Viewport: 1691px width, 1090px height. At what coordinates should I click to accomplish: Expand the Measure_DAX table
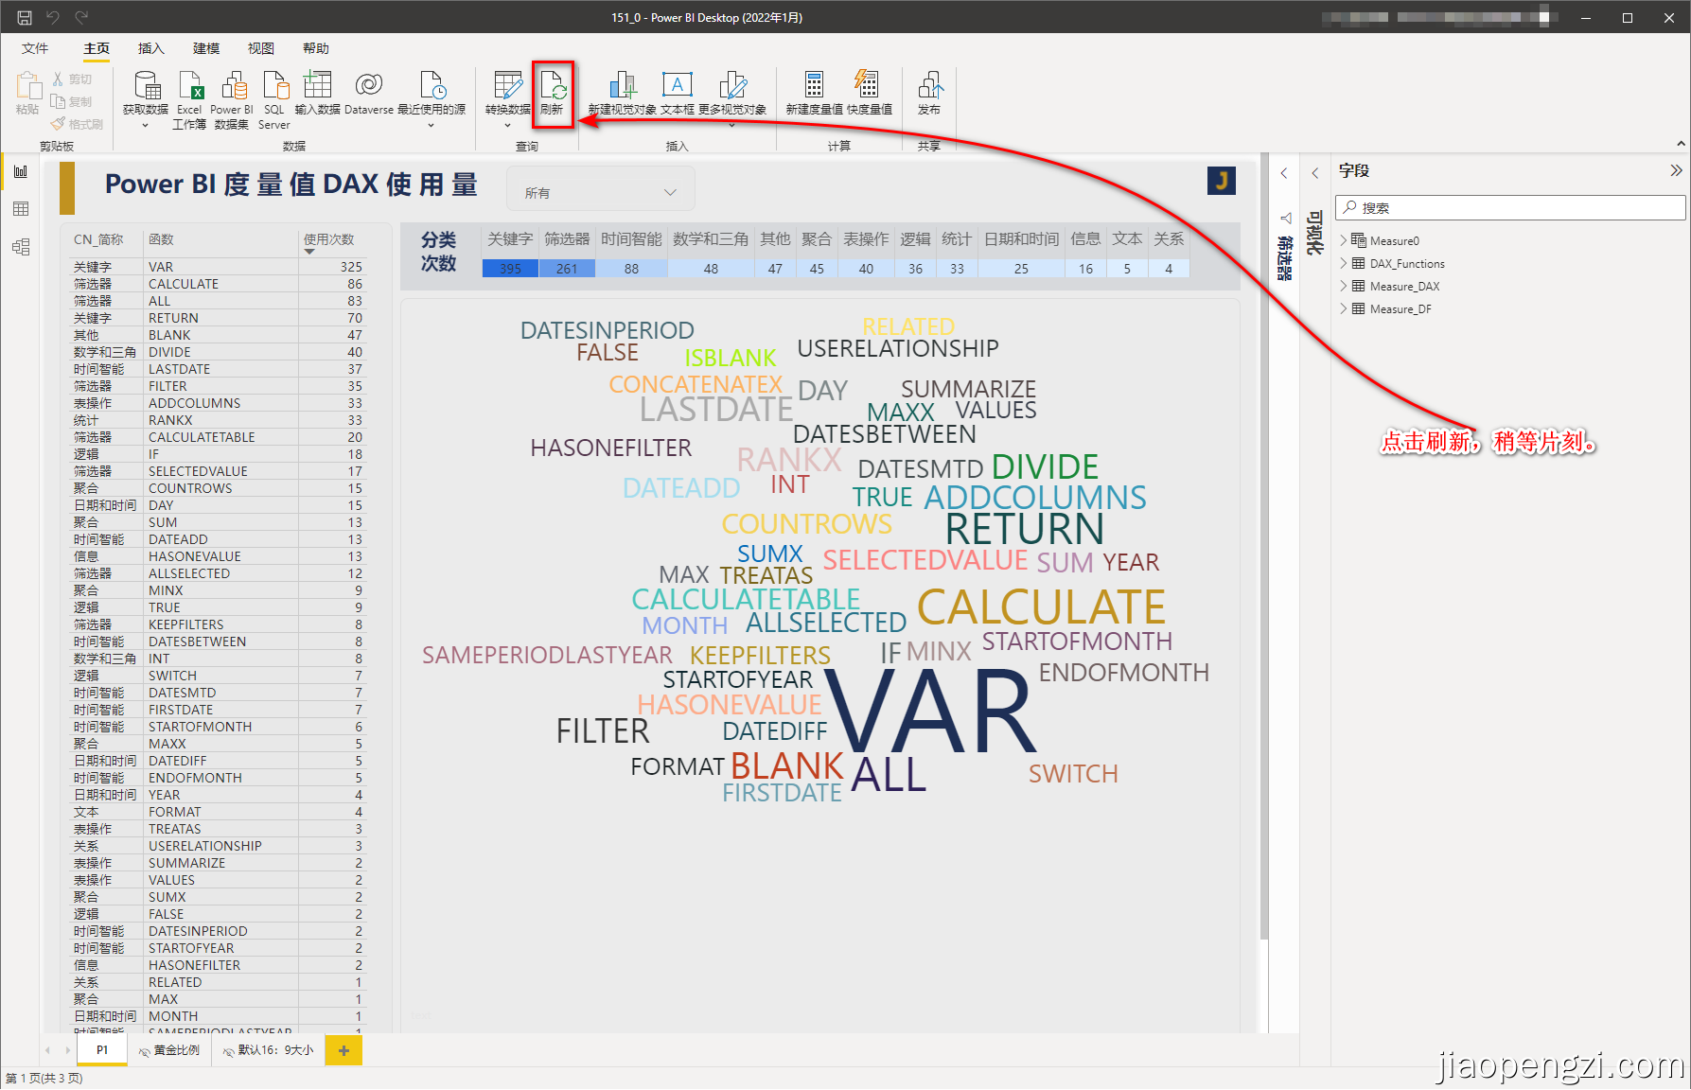[1344, 286]
